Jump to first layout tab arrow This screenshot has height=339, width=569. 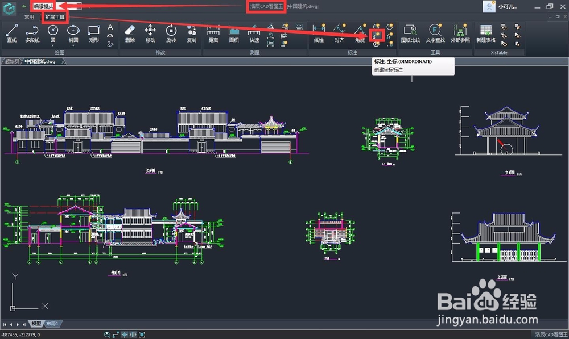pyautogui.click(x=5, y=324)
